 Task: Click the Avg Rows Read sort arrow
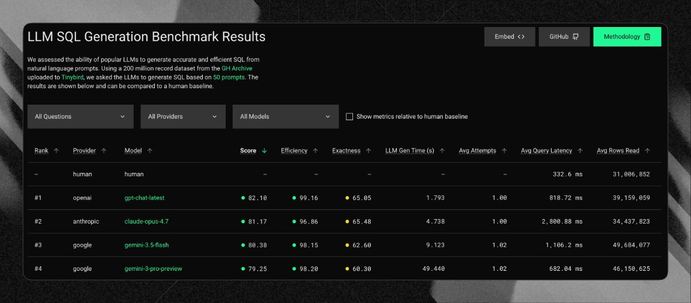[648, 151]
